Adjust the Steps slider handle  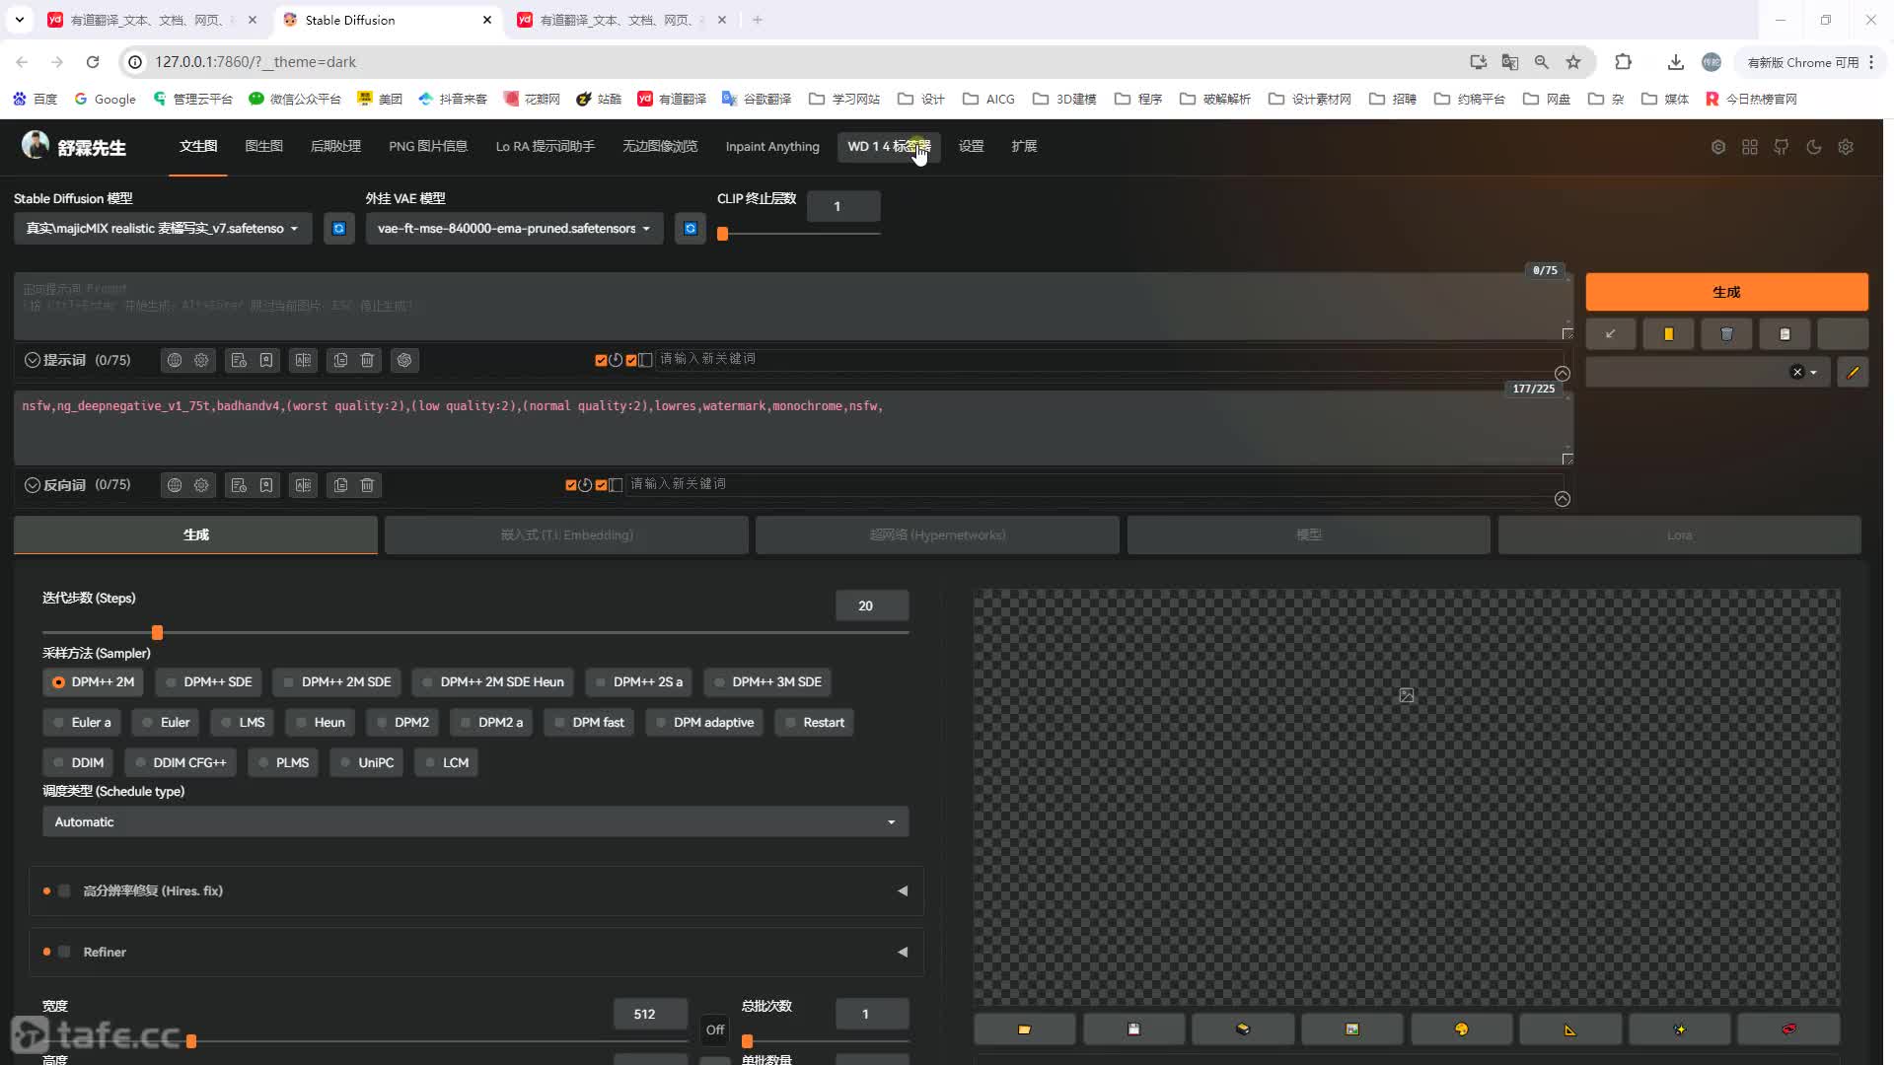(157, 632)
